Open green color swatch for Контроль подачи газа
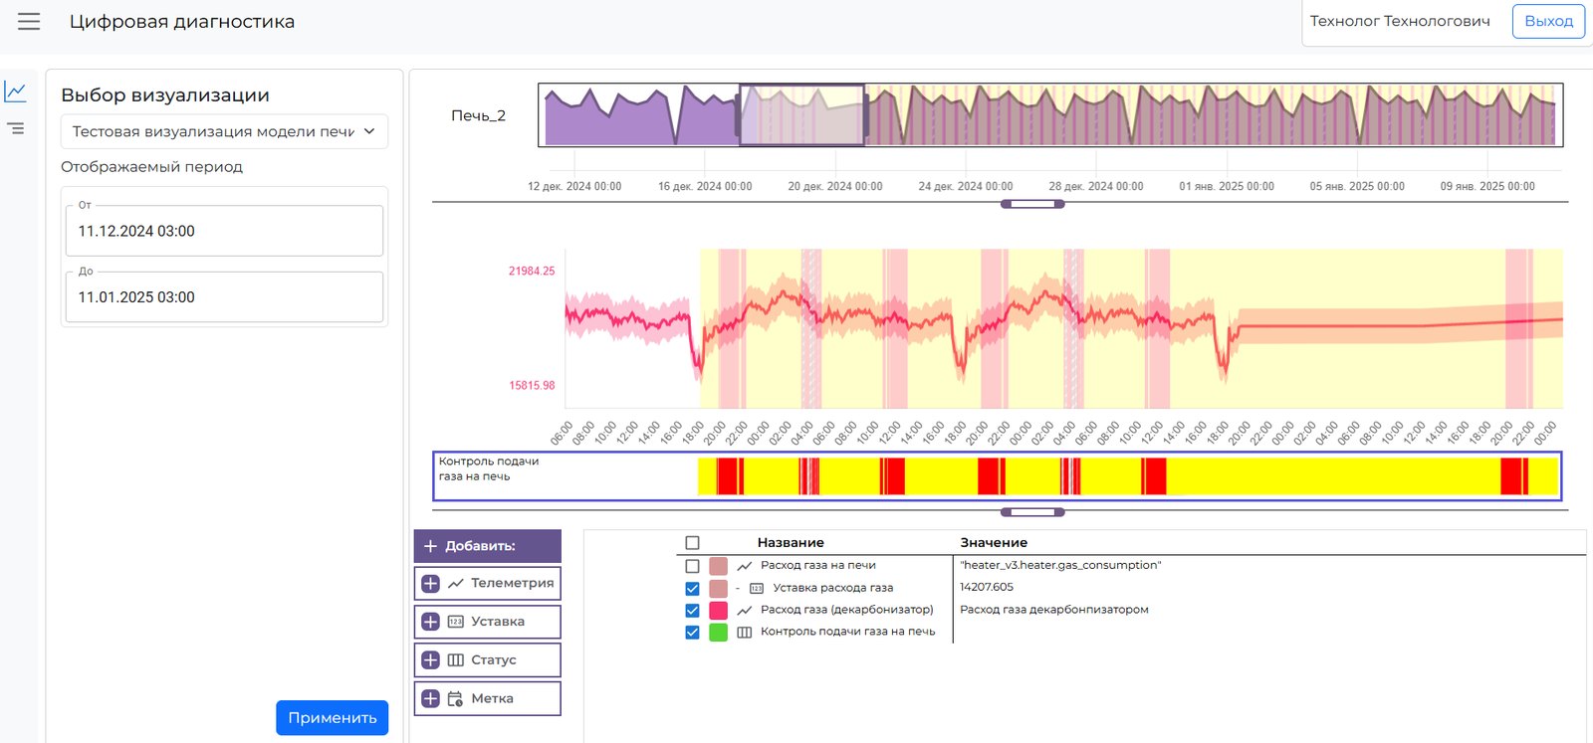Image resolution: width=1593 pixels, height=743 pixels. pyautogui.click(x=718, y=632)
